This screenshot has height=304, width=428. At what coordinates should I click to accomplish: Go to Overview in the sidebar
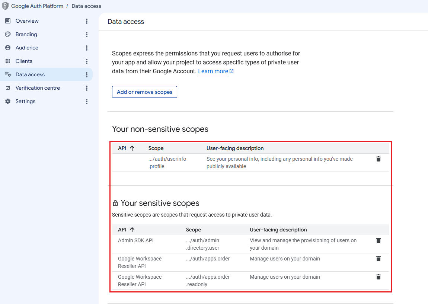click(x=27, y=21)
